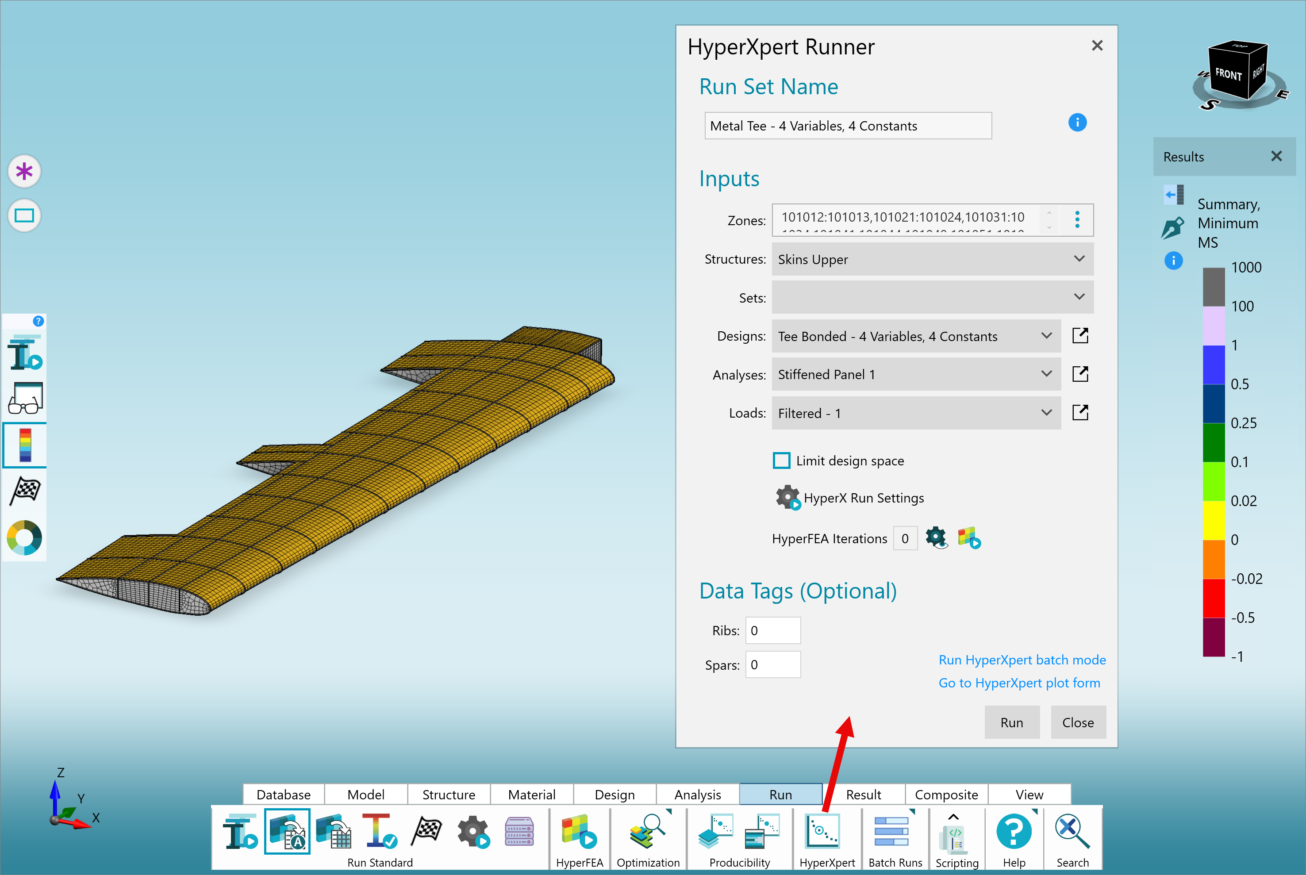Switch to the Material tab
The width and height of the screenshot is (1306, 875).
[531, 794]
